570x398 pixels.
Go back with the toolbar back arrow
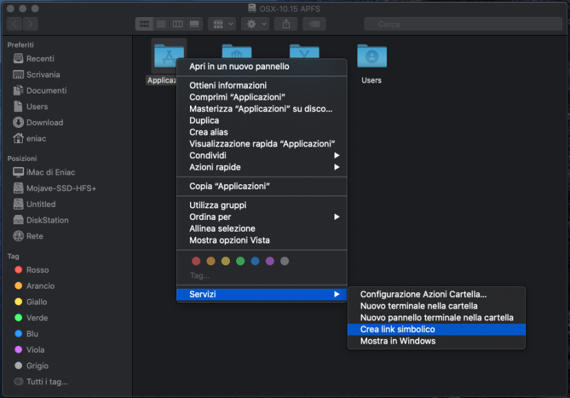(14, 24)
